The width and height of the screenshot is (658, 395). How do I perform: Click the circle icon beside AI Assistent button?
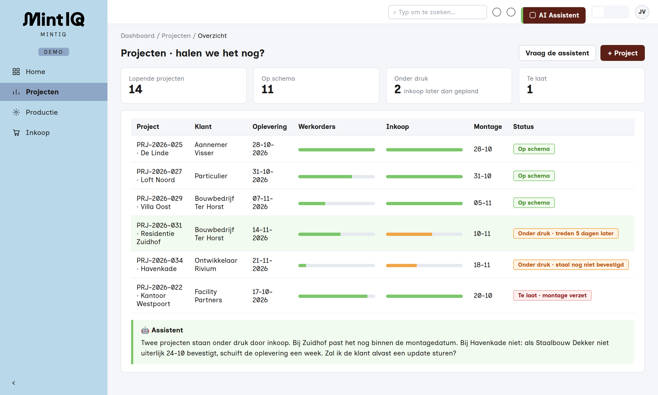click(511, 12)
